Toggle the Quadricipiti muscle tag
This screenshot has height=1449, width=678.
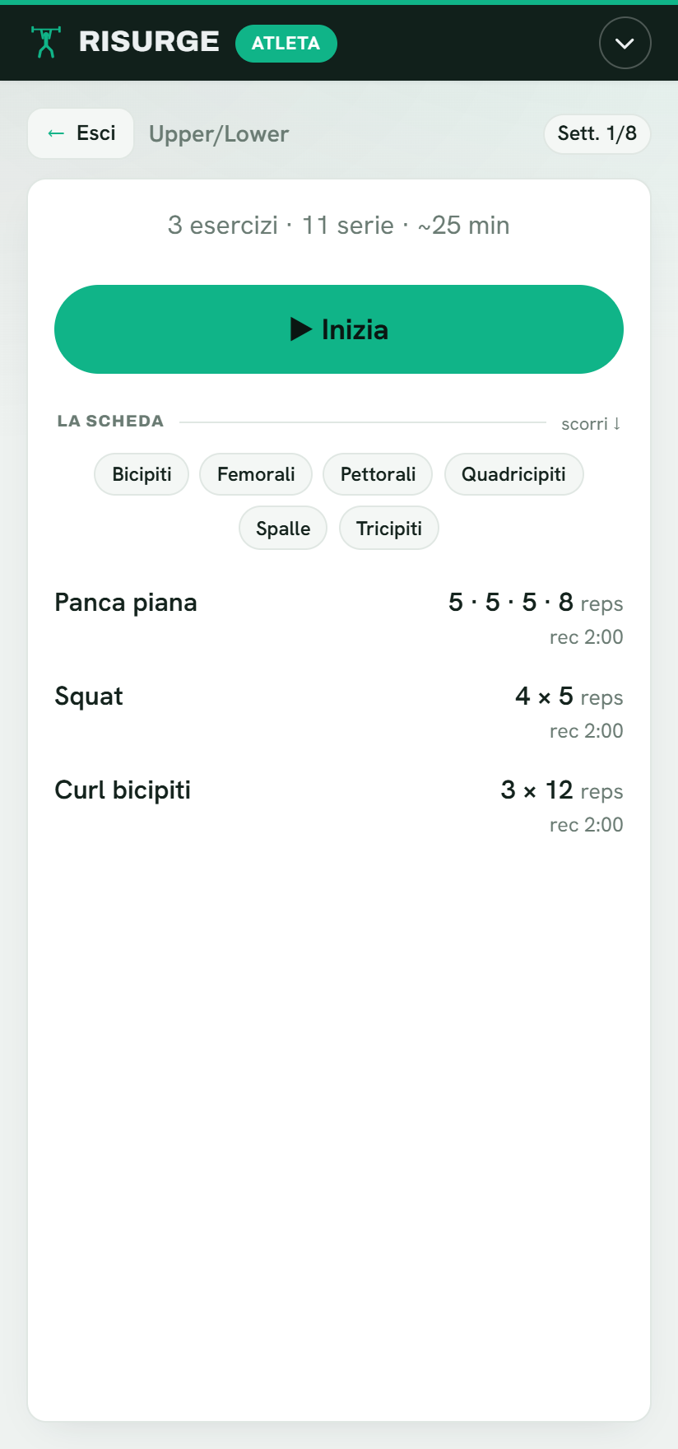point(513,474)
